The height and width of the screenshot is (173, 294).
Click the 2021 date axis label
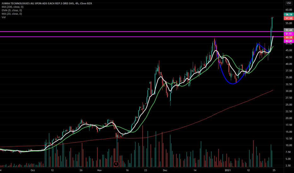[228, 170]
